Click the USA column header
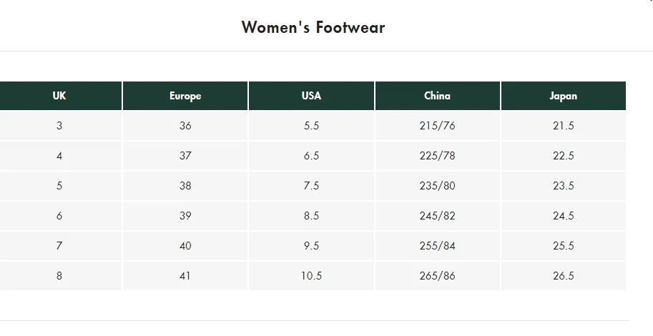The image size is (653, 336). [x=311, y=96]
